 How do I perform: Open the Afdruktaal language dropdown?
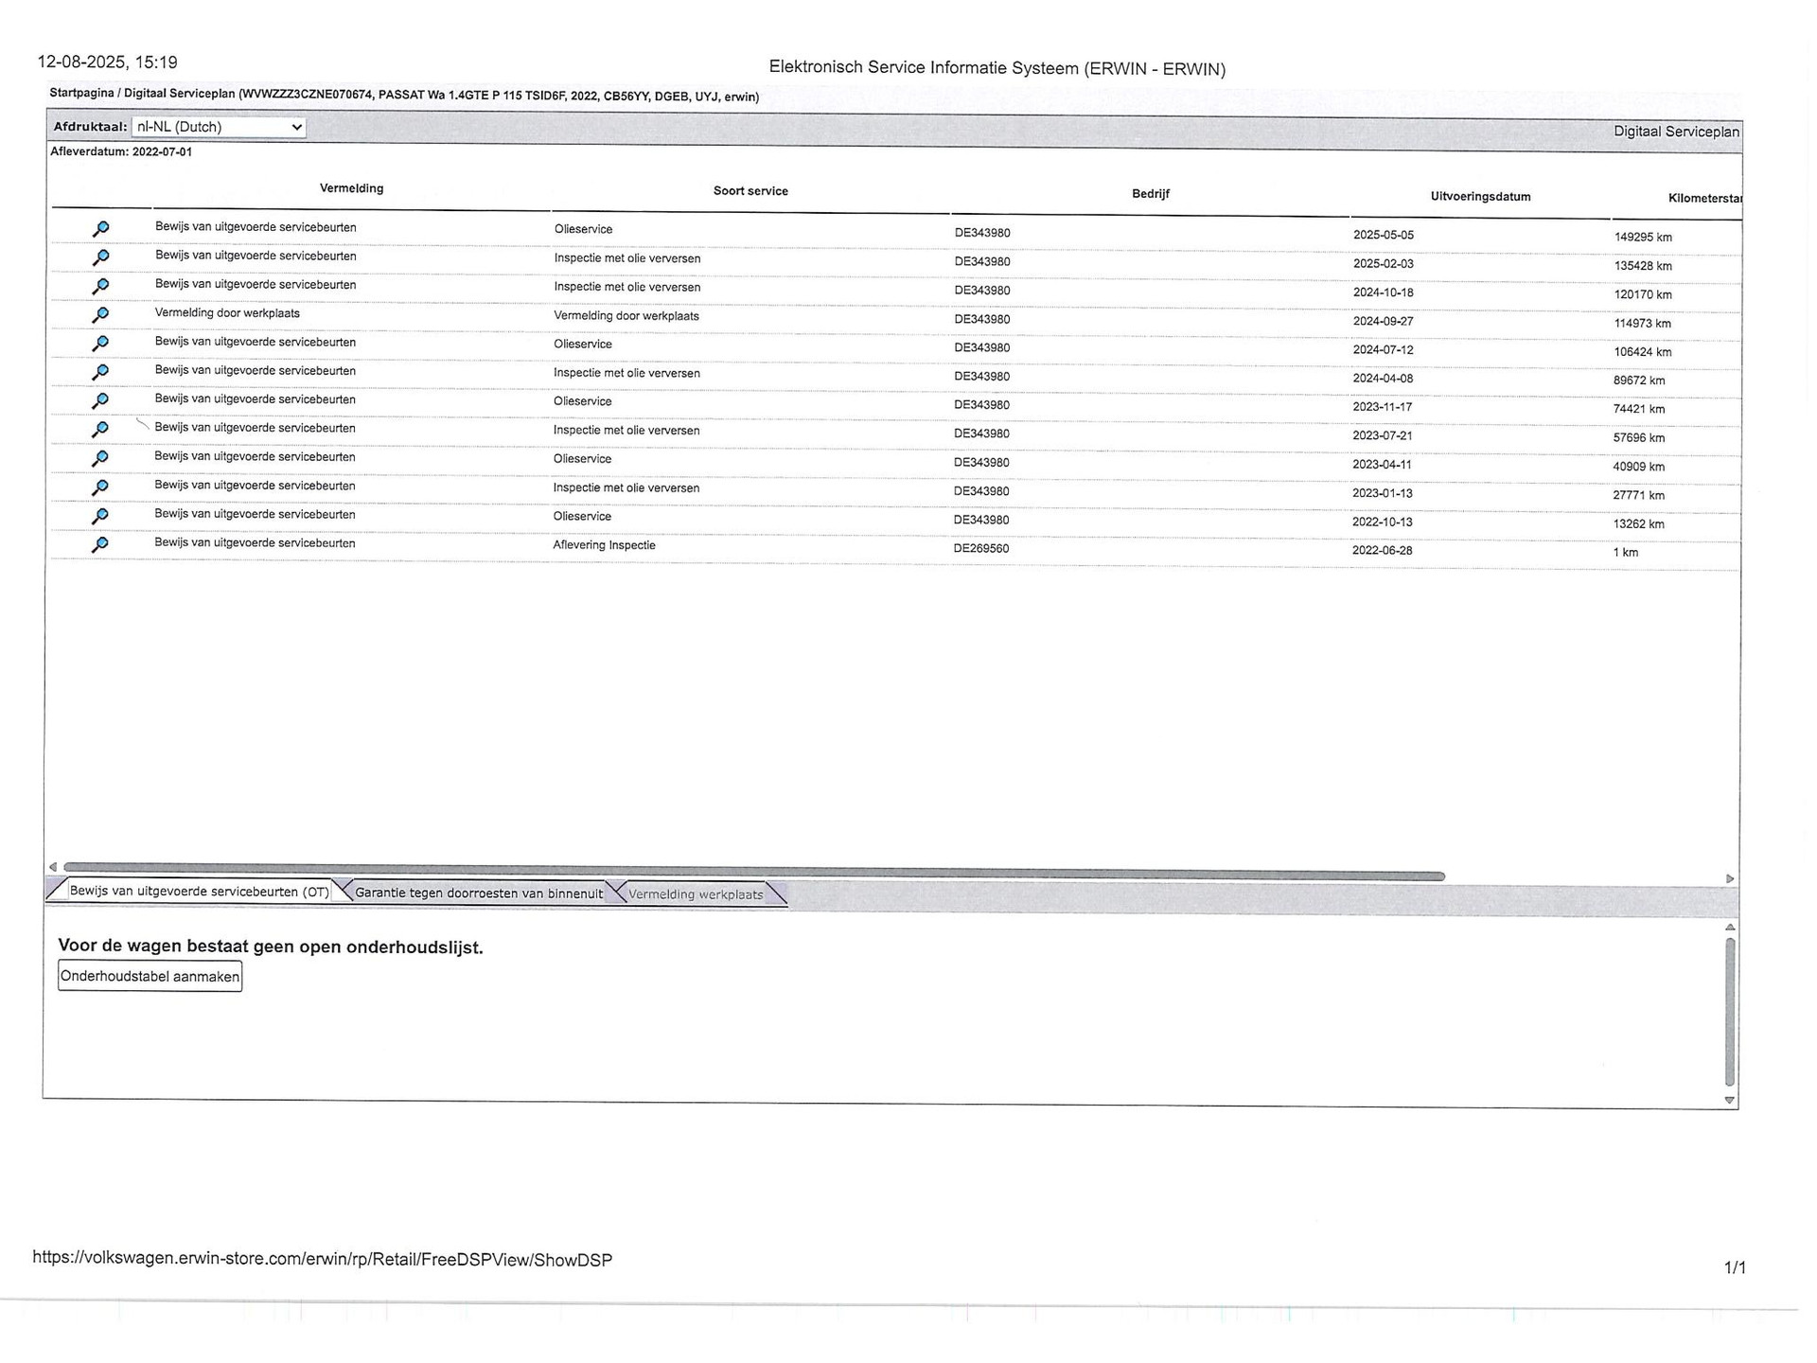219,127
